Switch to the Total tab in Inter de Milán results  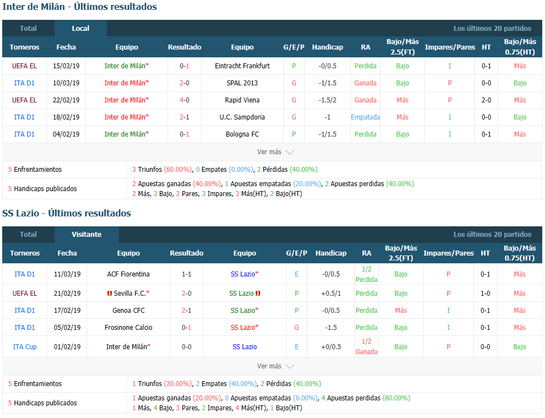pos(28,29)
